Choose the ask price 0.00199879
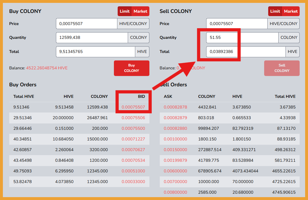 175,160
